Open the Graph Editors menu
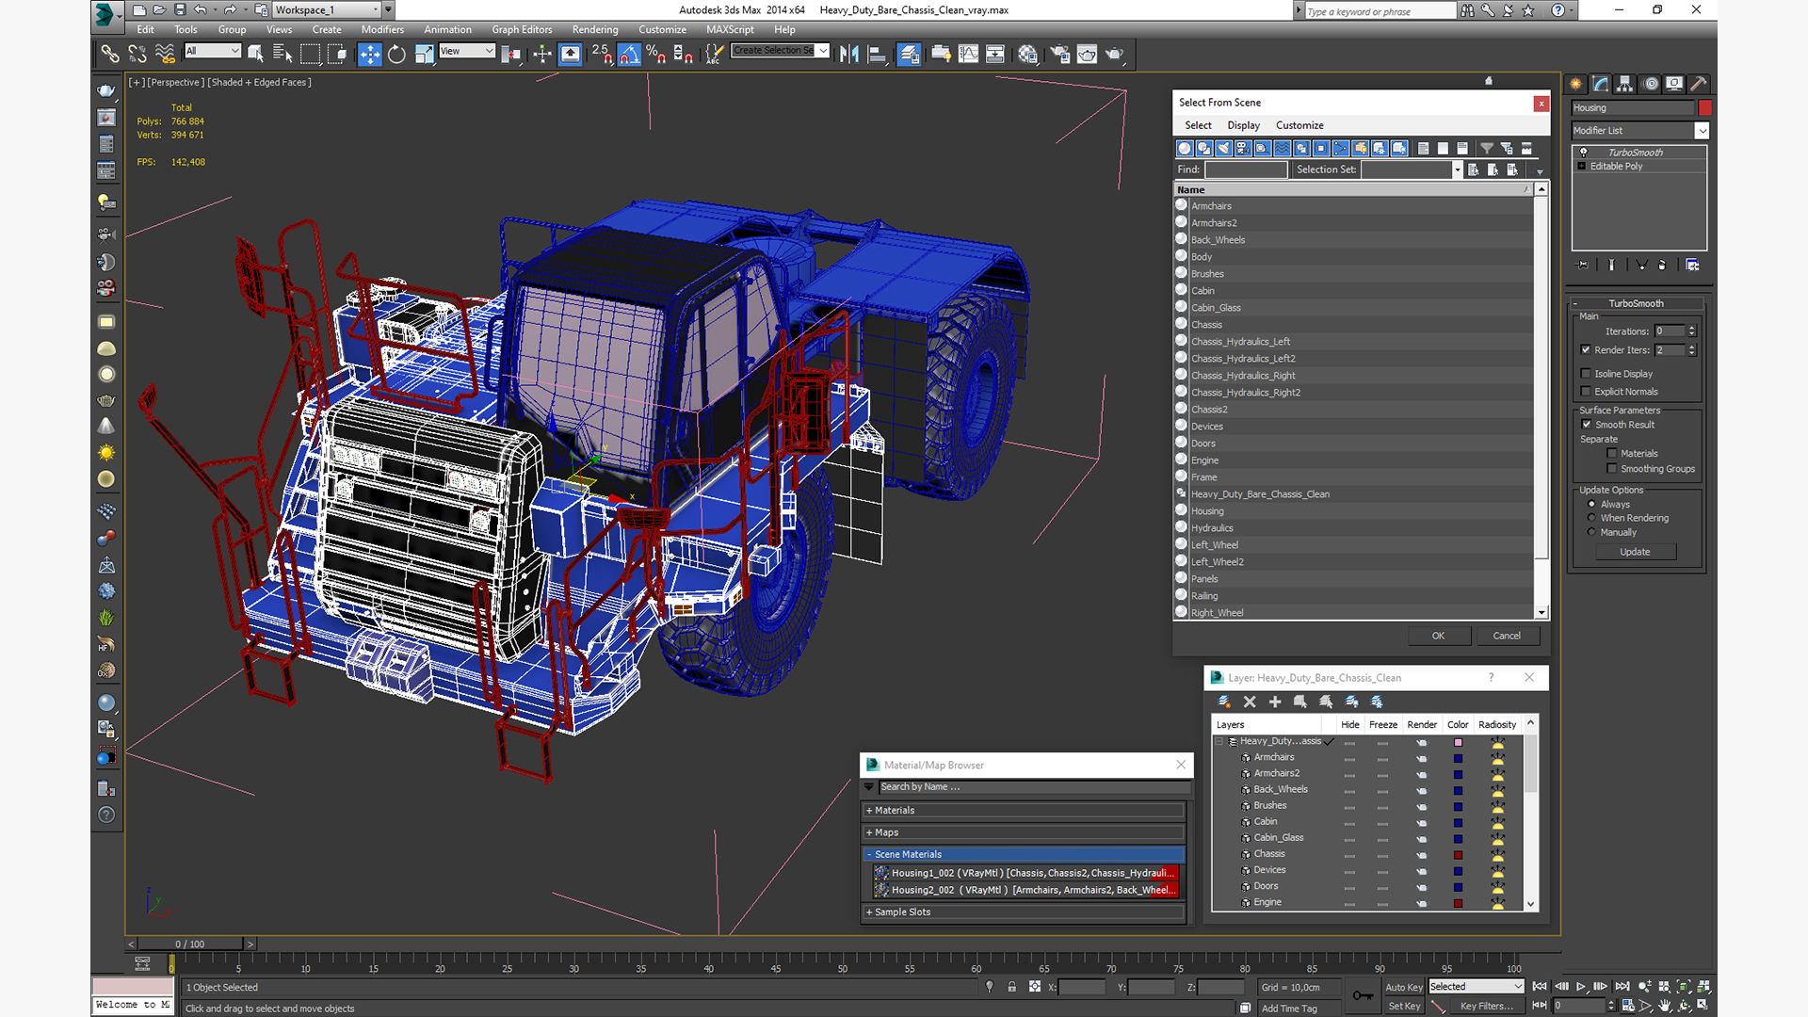 (x=522, y=30)
